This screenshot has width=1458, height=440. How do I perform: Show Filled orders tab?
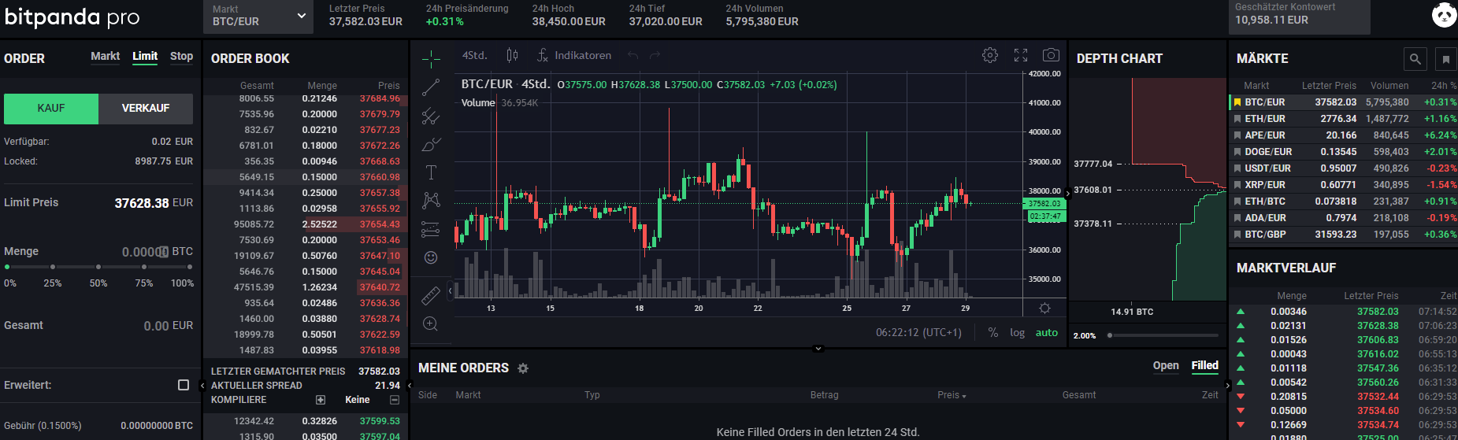(x=1204, y=365)
